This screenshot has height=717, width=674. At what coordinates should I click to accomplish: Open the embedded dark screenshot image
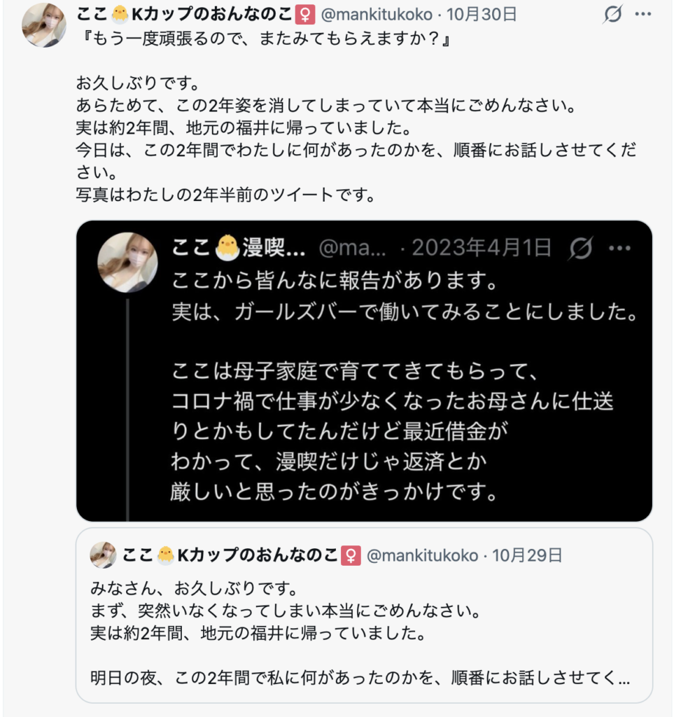(x=364, y=392)
